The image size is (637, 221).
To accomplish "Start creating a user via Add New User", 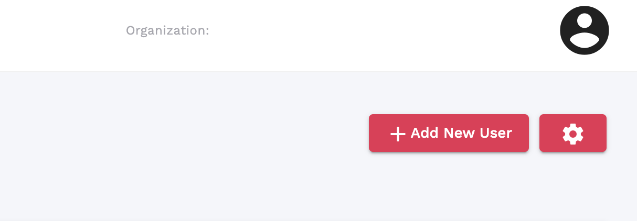I will (x=449, y=133).
